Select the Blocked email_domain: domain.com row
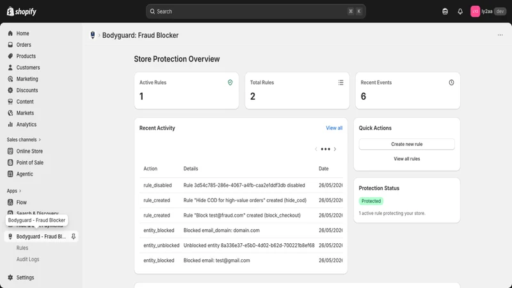 (x=241, y=230)
